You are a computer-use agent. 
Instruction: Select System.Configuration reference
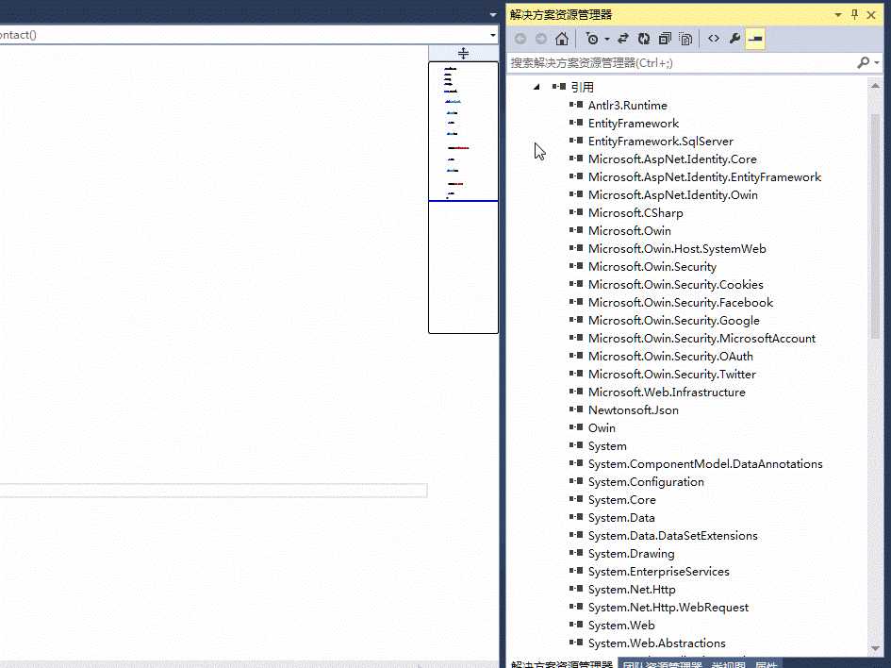pos(646,481)
